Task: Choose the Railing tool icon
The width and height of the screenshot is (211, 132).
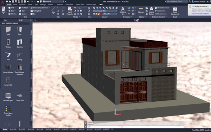Action: pyautogui.click(x=20, y=56)
